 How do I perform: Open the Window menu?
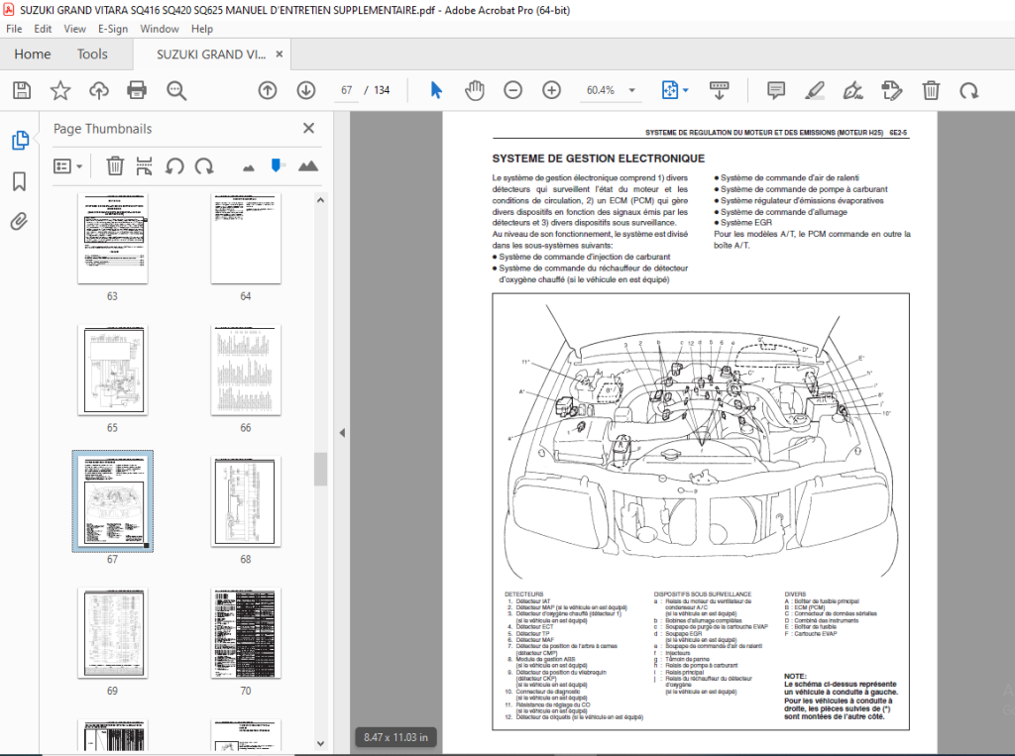coord(160,29)
